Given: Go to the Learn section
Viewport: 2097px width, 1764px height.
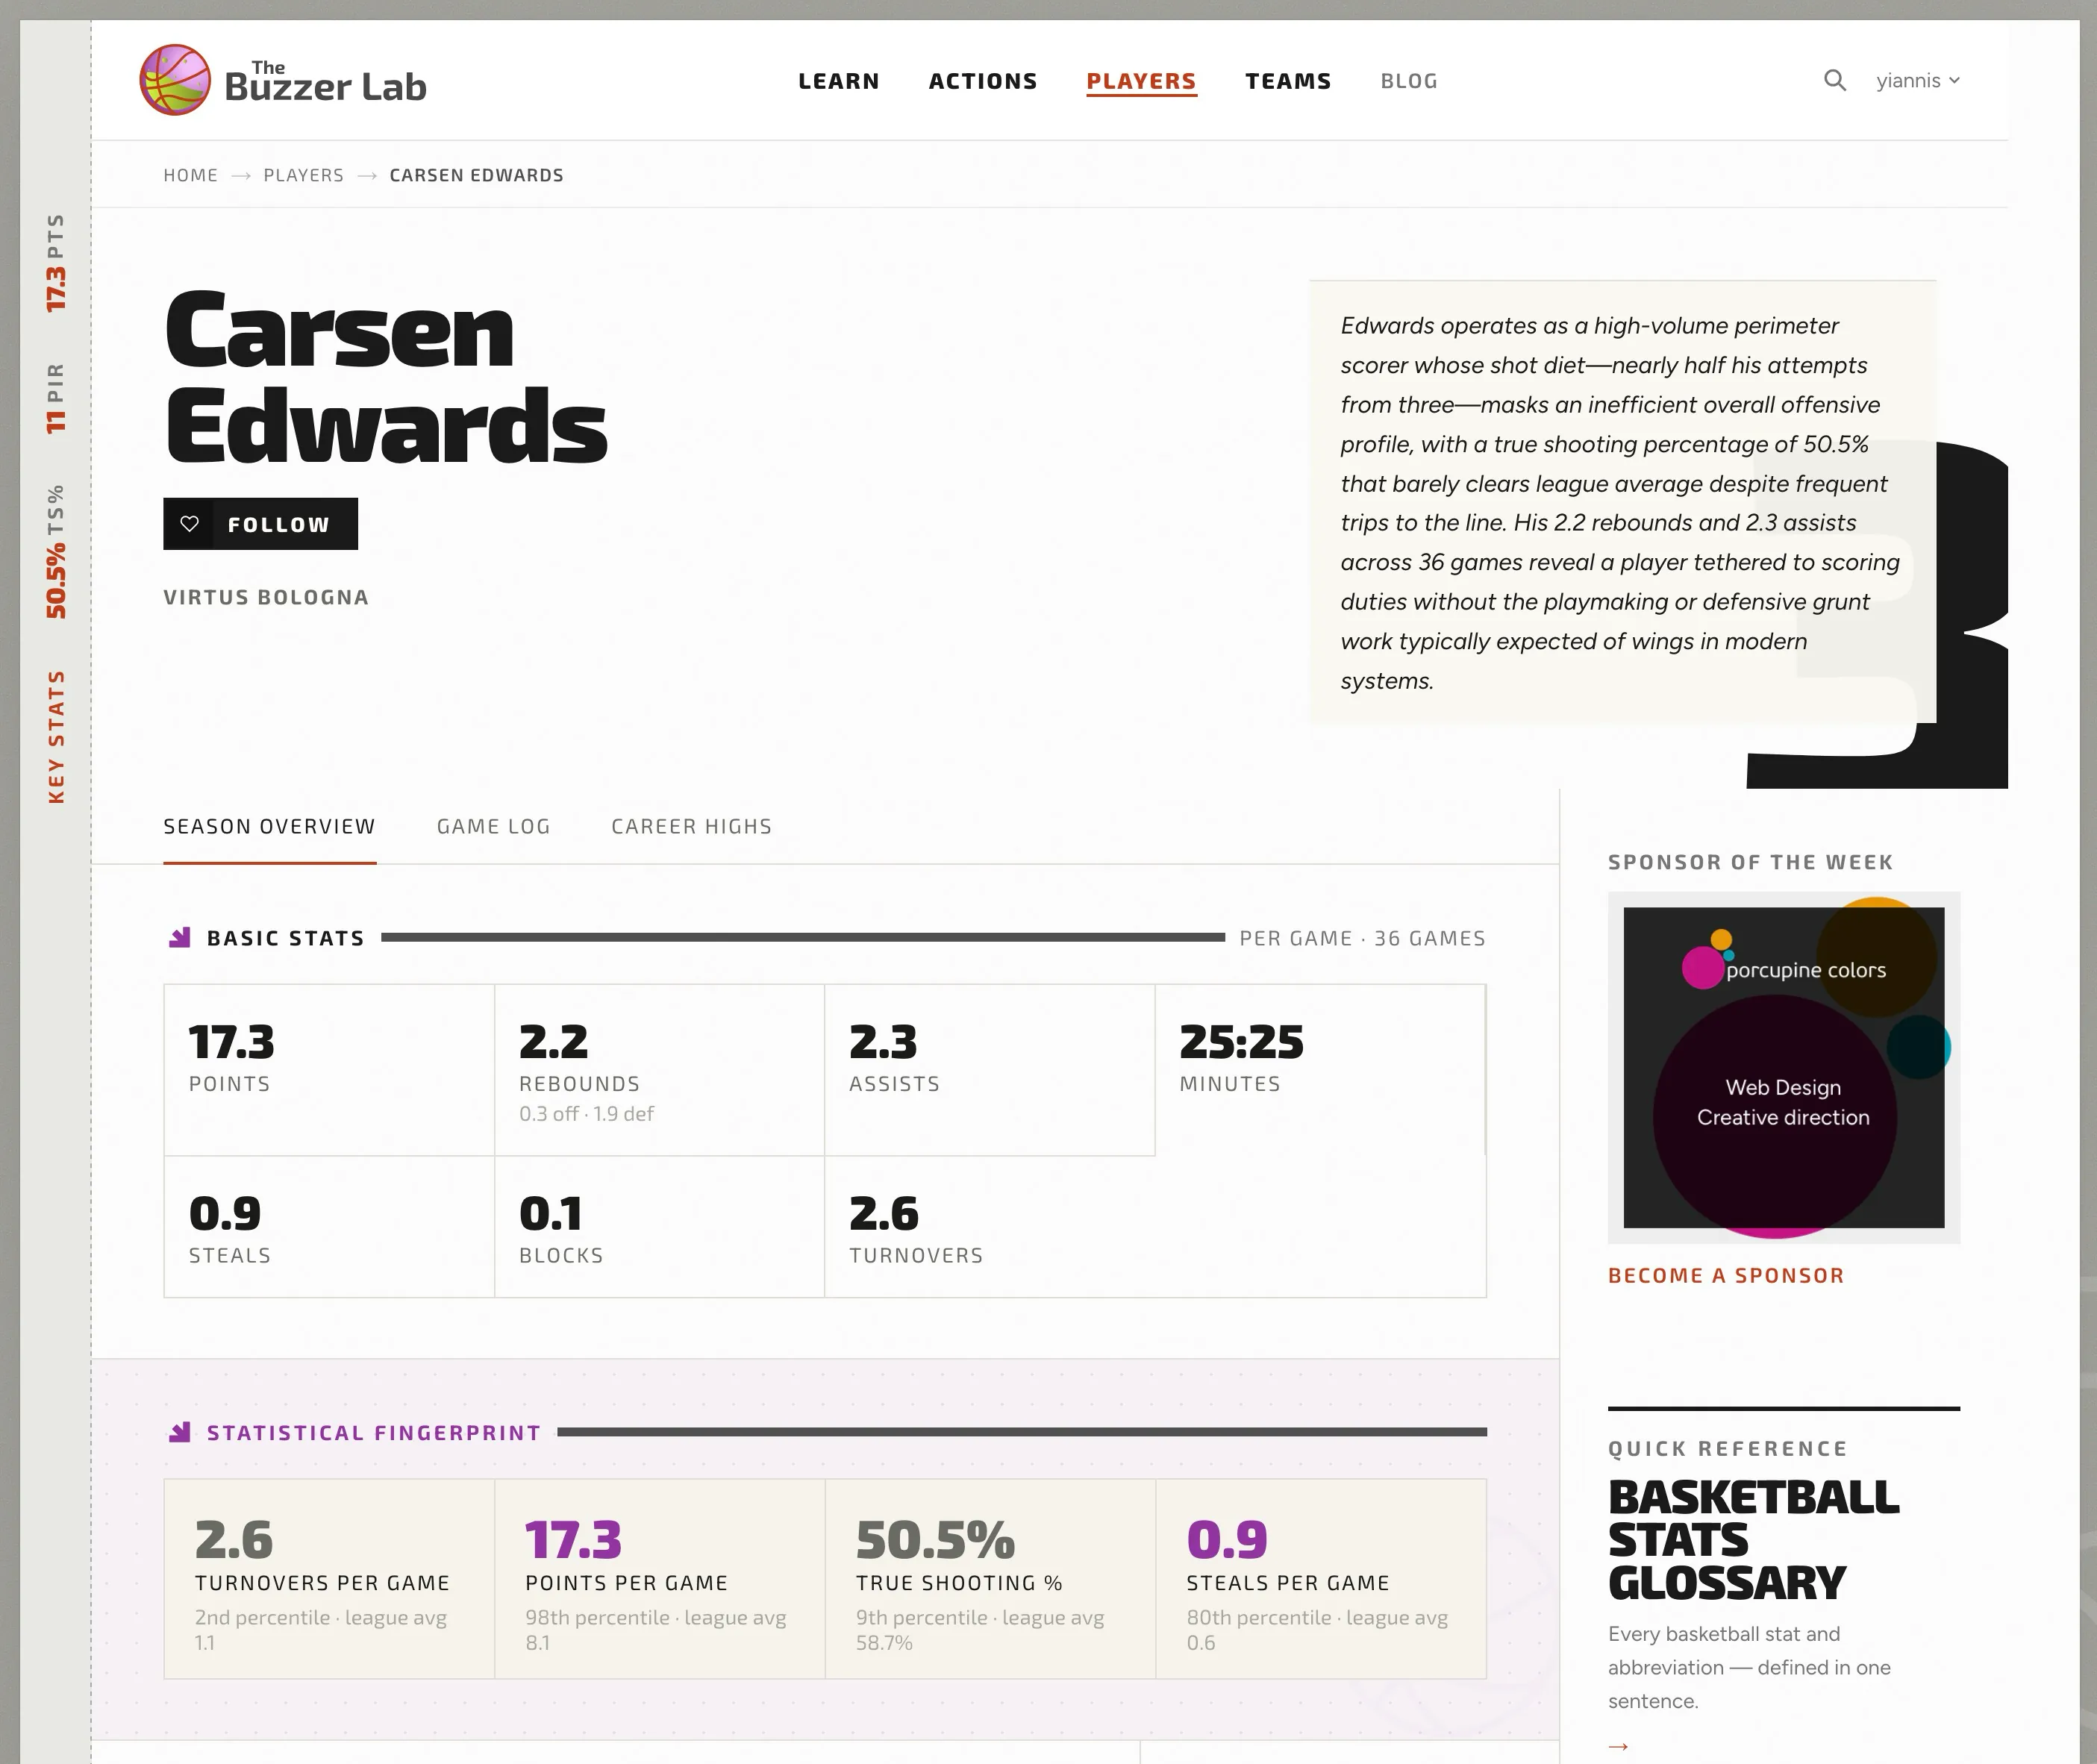Looking at the screenshot, I should coord(838,81).
